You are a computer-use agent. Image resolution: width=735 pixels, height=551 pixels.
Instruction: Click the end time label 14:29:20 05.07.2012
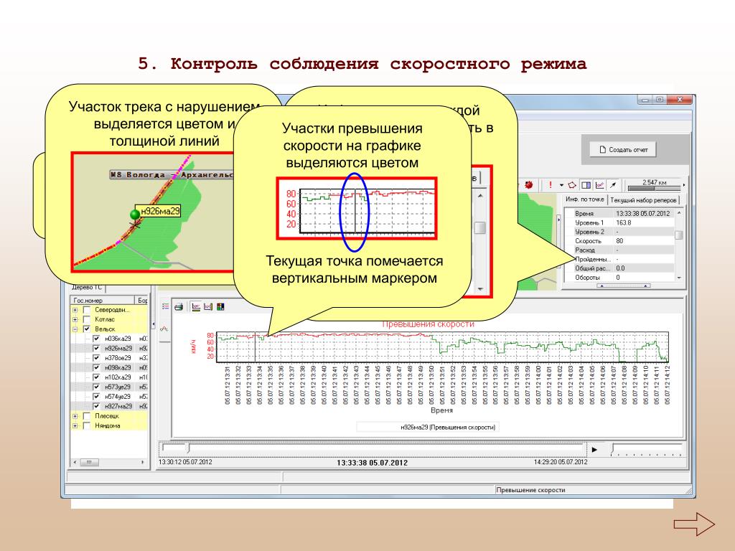[x=561, y=462]
